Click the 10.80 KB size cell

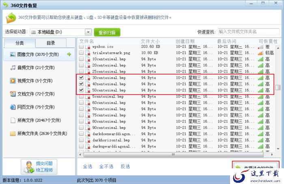click(149, 53)
